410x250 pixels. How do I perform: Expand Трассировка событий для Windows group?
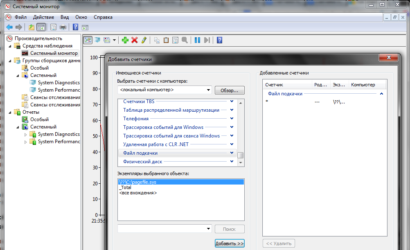(x=232, y=127)
